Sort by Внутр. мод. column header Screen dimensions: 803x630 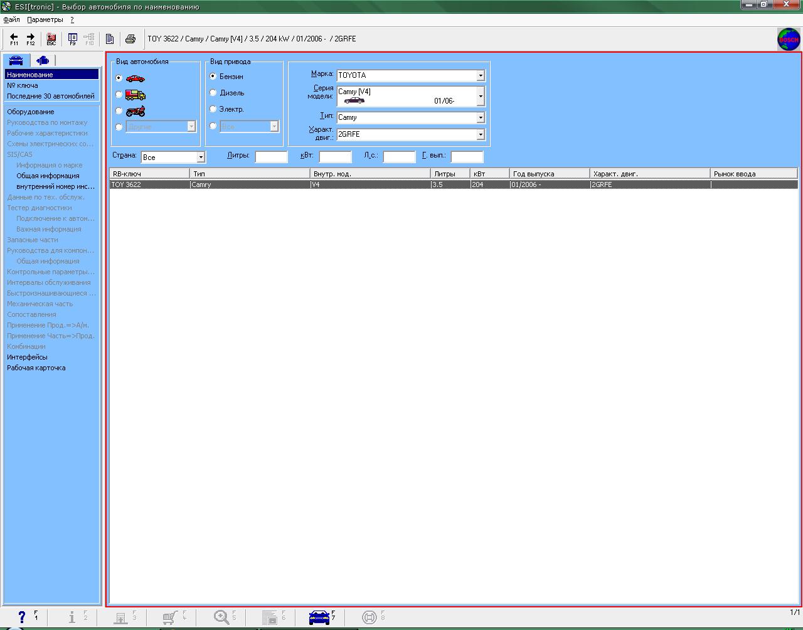(371, 174)
